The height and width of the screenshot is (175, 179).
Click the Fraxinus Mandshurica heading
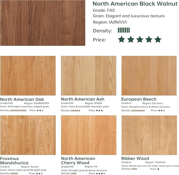click(x=14, y=160)
